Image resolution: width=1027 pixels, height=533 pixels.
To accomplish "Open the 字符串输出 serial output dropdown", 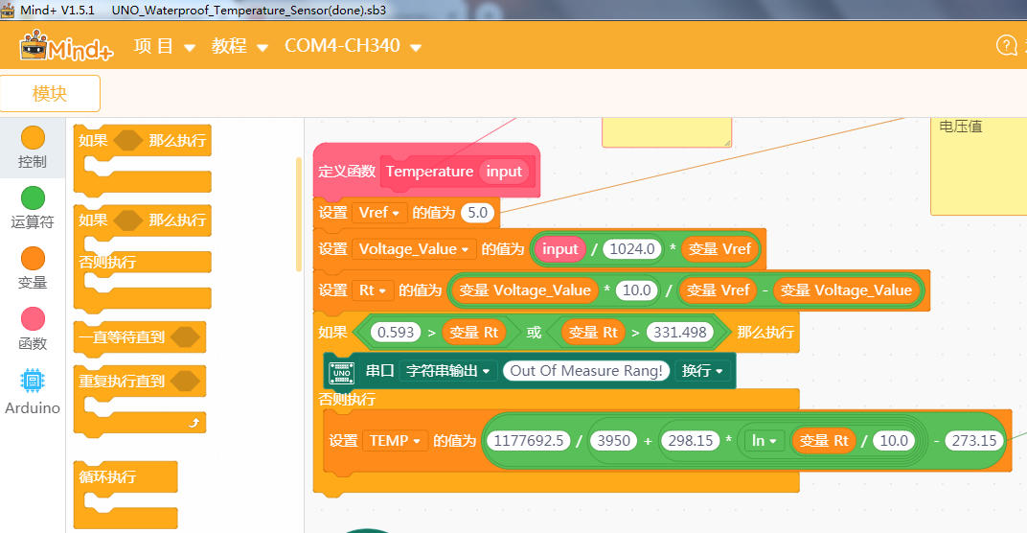I will [x=447, y=371].
